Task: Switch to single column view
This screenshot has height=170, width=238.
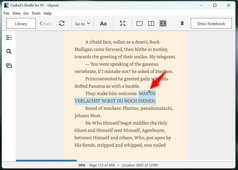Action: pyautogui.click(x=140, y=24)
